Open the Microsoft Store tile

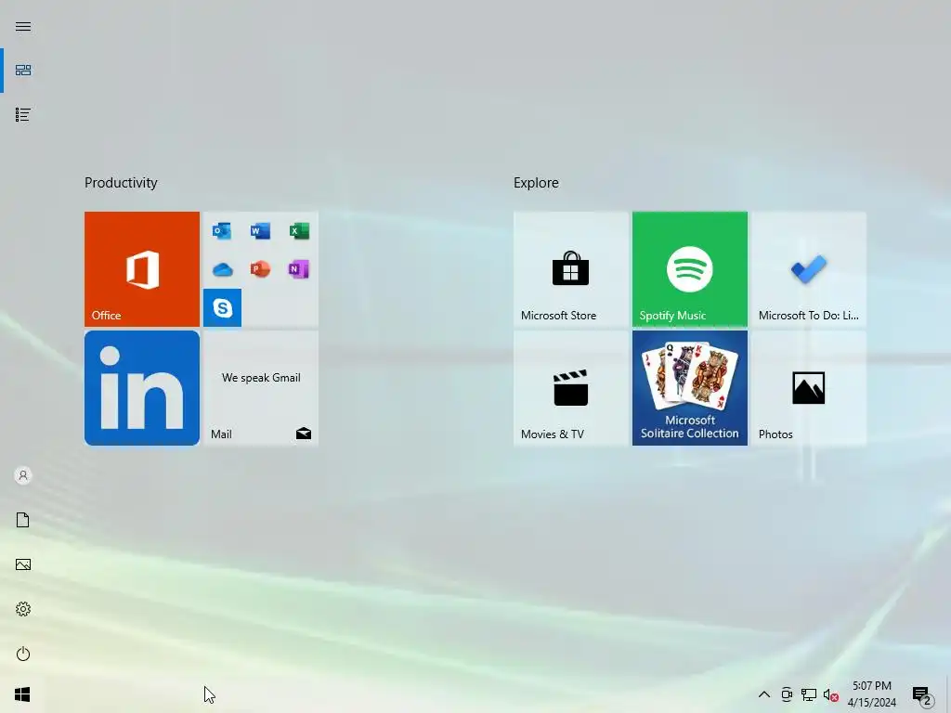[571, 268]
